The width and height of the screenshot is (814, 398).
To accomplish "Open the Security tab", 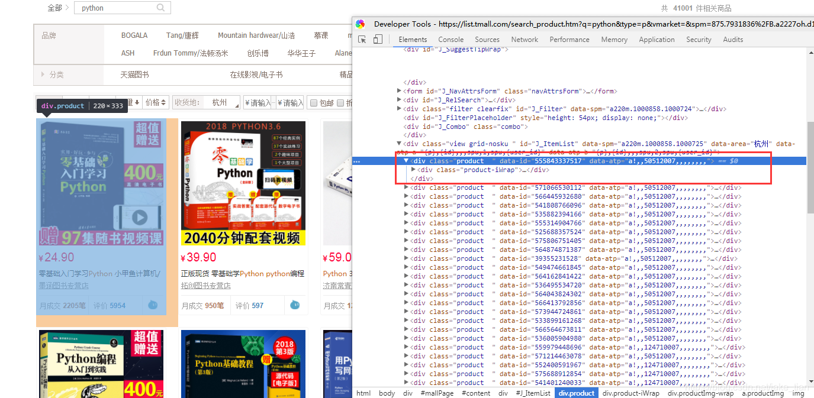I will tap(699, 40).
